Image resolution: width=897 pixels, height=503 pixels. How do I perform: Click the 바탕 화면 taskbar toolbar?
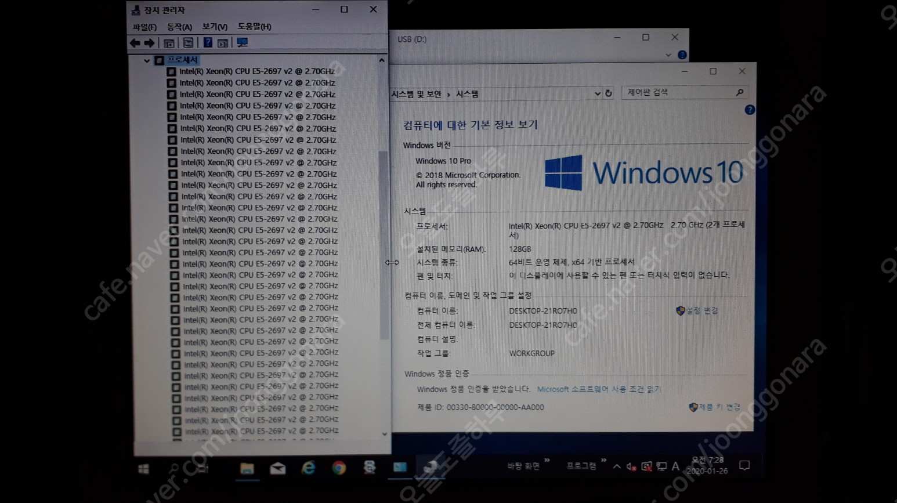[523, 466]
